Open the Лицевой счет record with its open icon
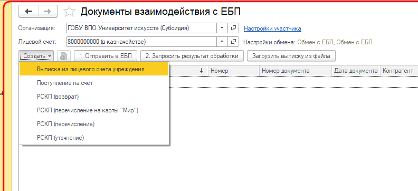Viewport: 418px width, 191px height. (233, 42)
